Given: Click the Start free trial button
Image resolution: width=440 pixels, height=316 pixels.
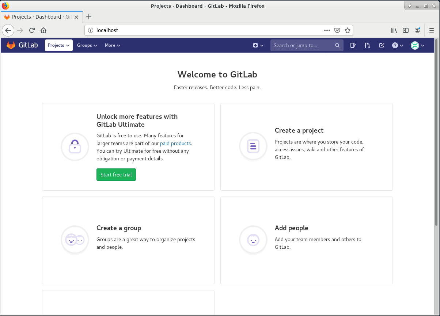Looking at the screenshot, I should tap(116, 175).
